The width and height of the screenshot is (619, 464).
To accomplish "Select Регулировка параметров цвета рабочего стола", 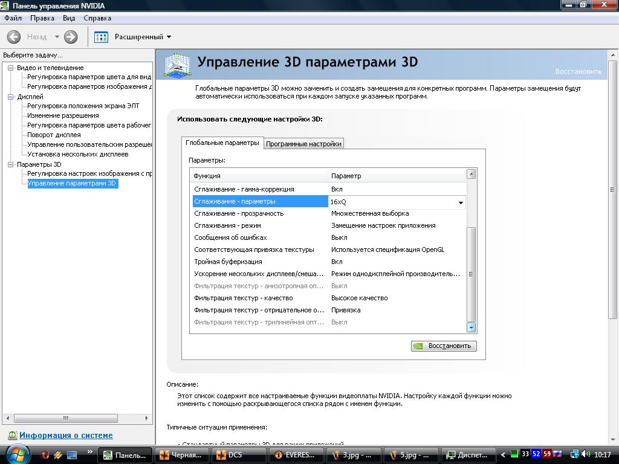I will coord(89,125).
